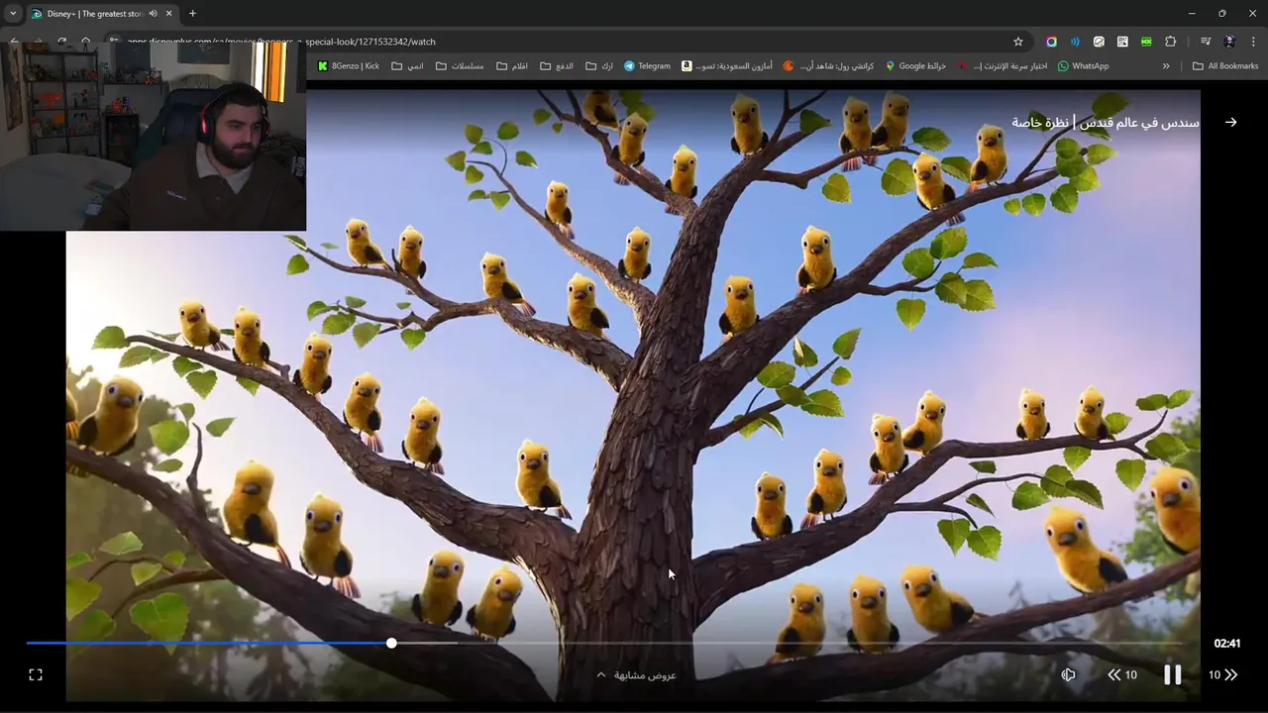
Task: Click the QR-style extension icon
Action: [1122, 42]
